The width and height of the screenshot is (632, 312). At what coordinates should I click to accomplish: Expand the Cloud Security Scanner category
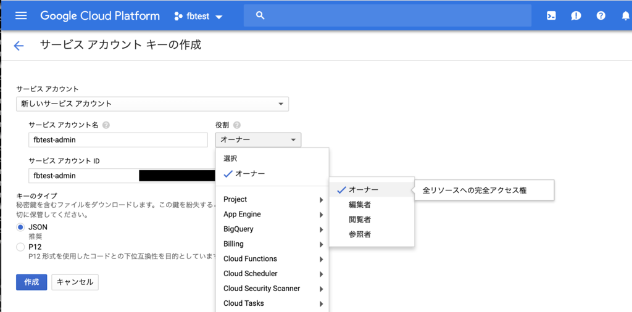pos(272,288)
